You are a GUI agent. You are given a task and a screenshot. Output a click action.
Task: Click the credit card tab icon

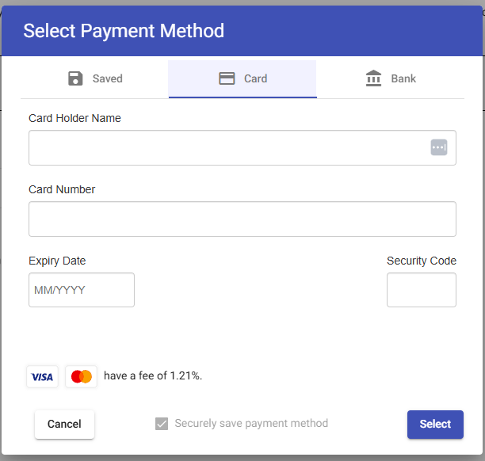(x=227, y=78)
